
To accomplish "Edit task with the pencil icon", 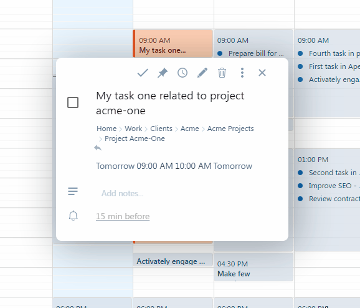I will [x=202, y=73].
